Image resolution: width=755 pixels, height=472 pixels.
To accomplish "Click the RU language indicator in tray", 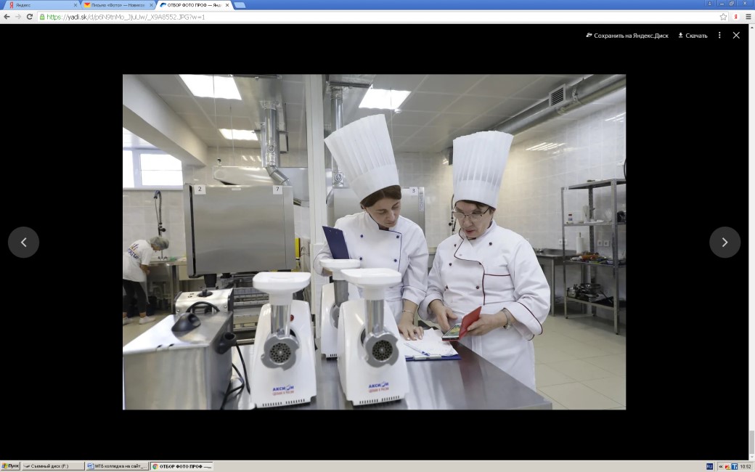I will 709,466.
